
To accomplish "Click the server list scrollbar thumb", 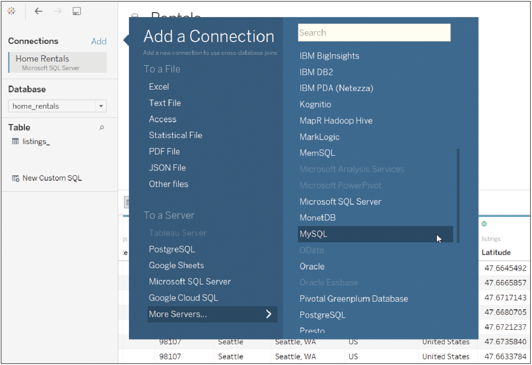I will (458, 195).
